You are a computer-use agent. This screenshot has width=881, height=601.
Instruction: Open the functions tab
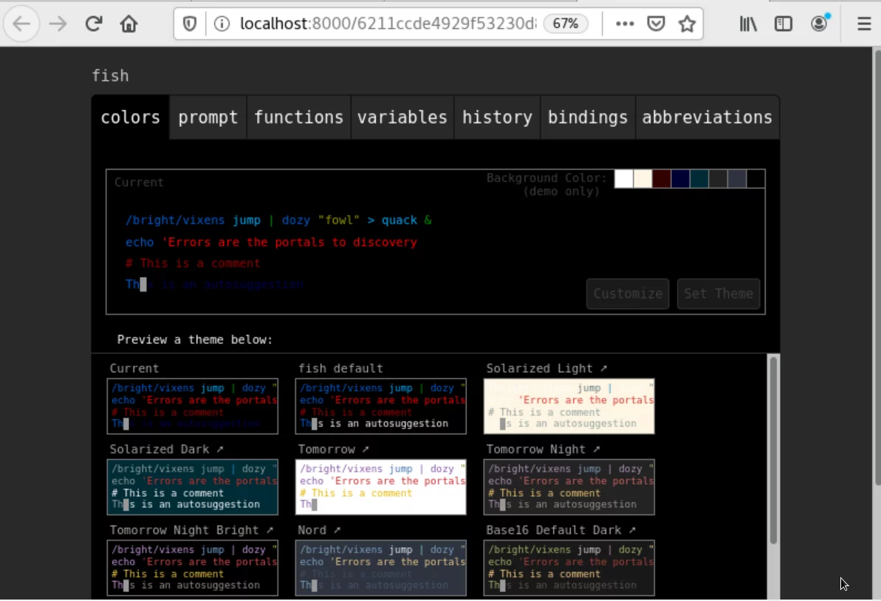(299, 117)
